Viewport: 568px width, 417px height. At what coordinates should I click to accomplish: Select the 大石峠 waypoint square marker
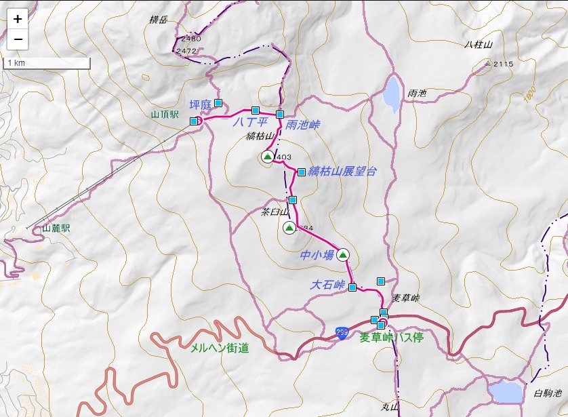click(x=352, y=287)
